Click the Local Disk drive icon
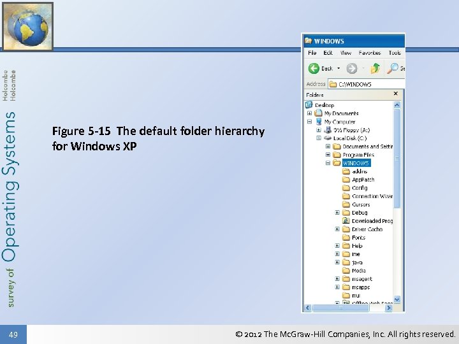Viewport: 459px width, 344px height. pos(328,138)
